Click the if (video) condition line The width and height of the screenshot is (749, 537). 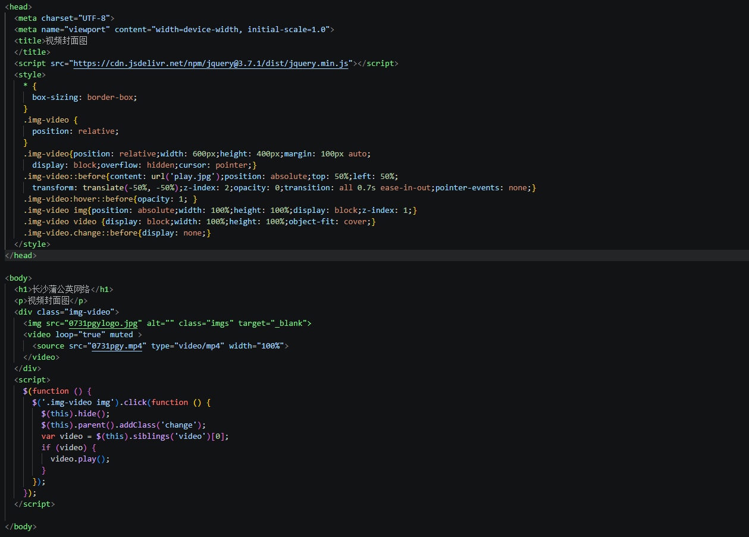(68, 448)
